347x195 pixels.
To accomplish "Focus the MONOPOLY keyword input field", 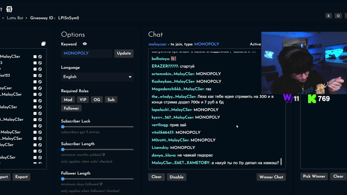I will point(86,53).
